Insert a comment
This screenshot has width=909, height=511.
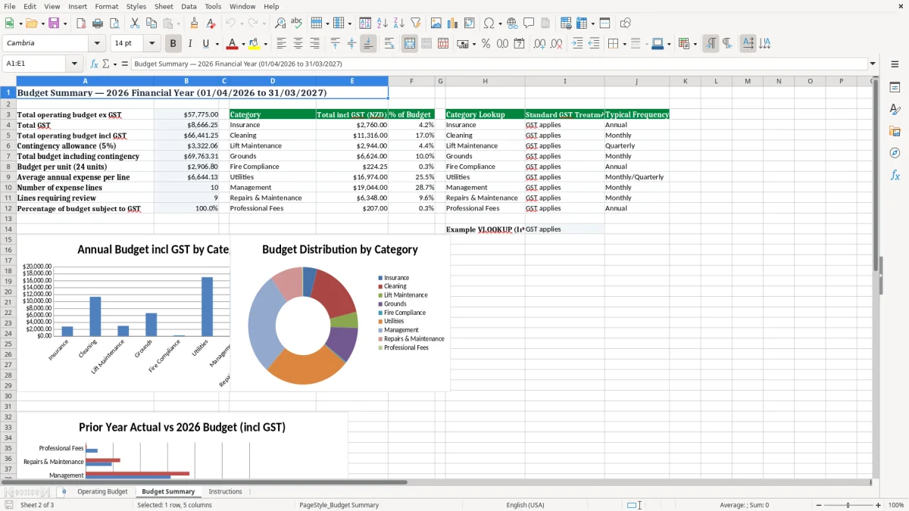point(529,23)
